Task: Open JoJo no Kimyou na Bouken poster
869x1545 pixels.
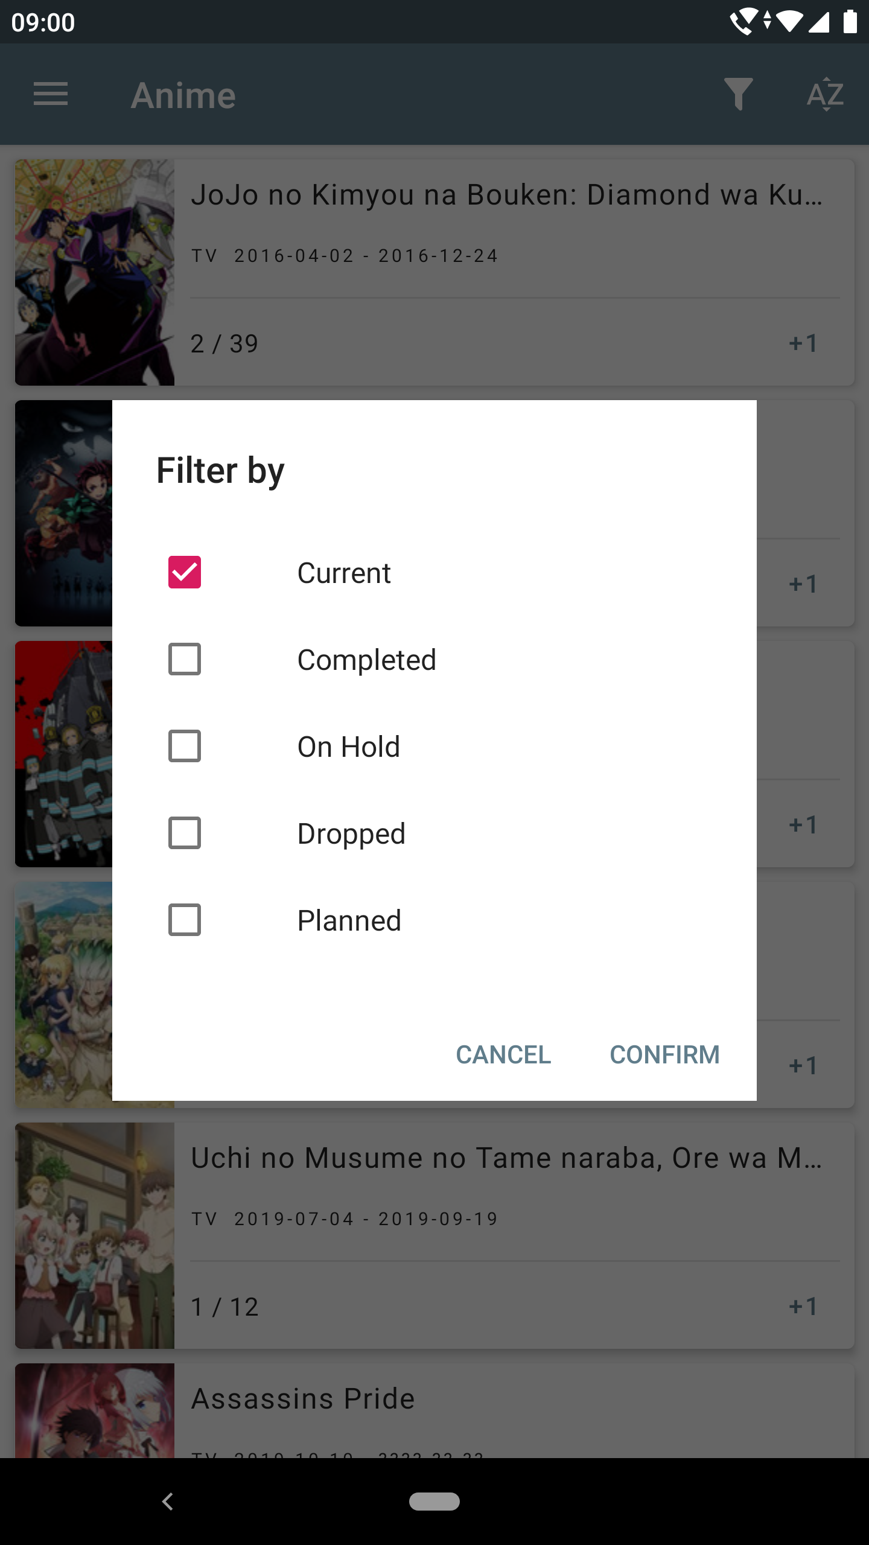Action: tap(95, 272)
